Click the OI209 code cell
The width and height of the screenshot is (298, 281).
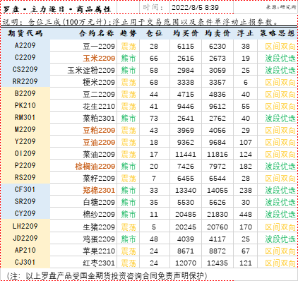point(25,153)
